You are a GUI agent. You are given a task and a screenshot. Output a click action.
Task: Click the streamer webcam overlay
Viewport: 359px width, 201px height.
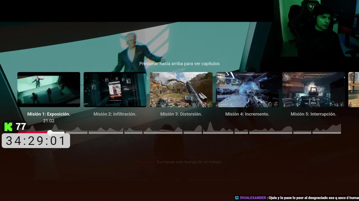(x=316, y=28)
